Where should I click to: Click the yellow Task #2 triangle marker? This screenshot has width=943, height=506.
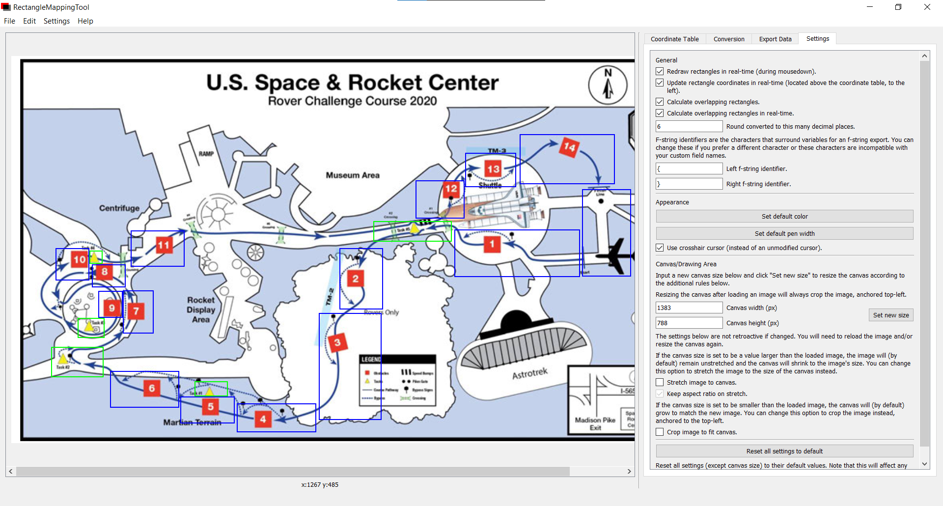click(62, 359)
